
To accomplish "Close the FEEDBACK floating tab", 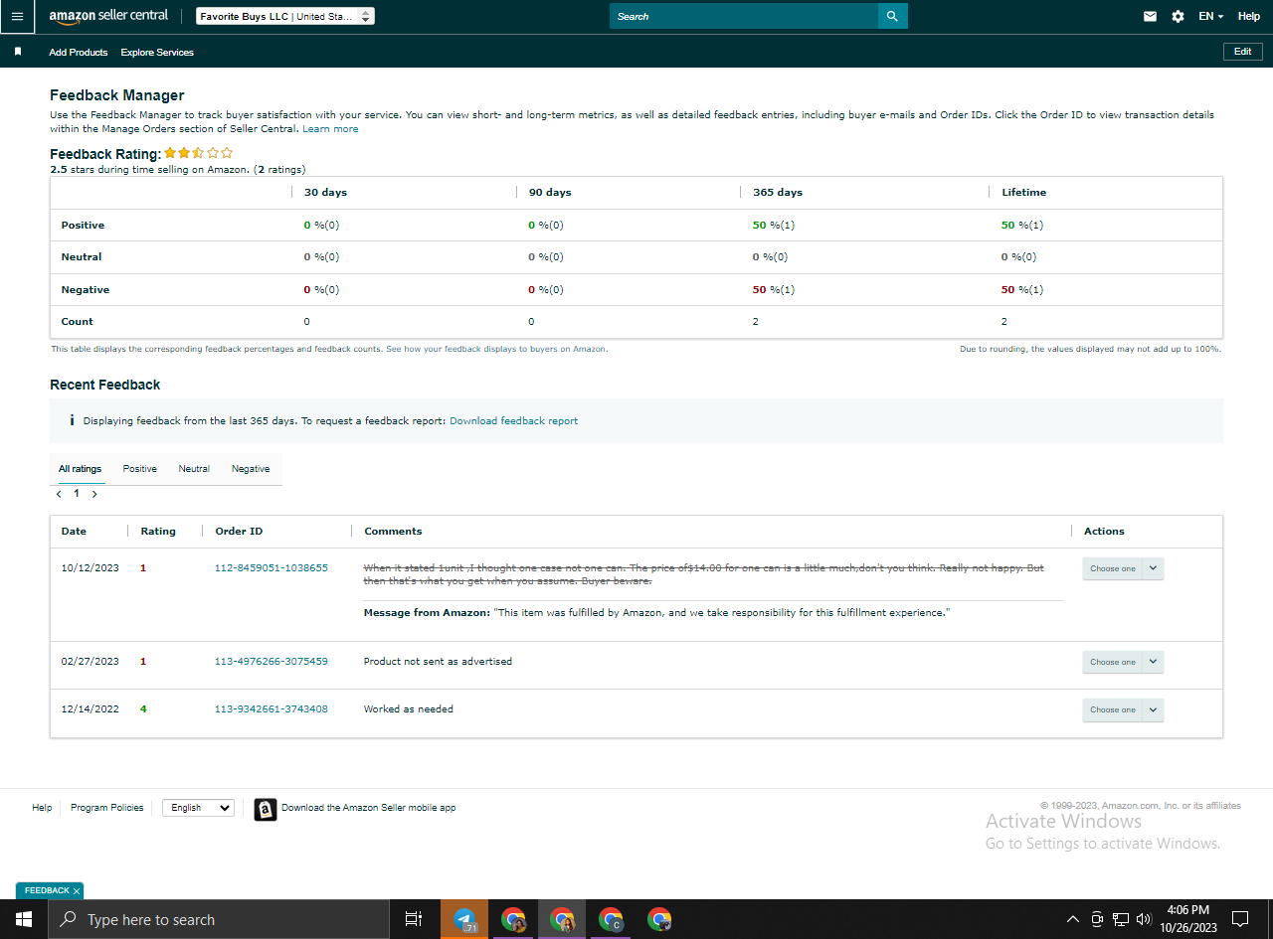I will click(77, 891).
